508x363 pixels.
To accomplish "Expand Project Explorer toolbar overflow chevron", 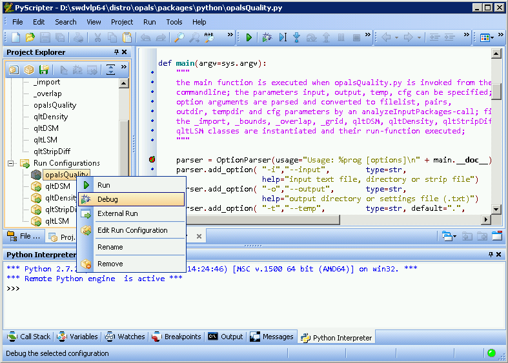I will click(124, 67).
